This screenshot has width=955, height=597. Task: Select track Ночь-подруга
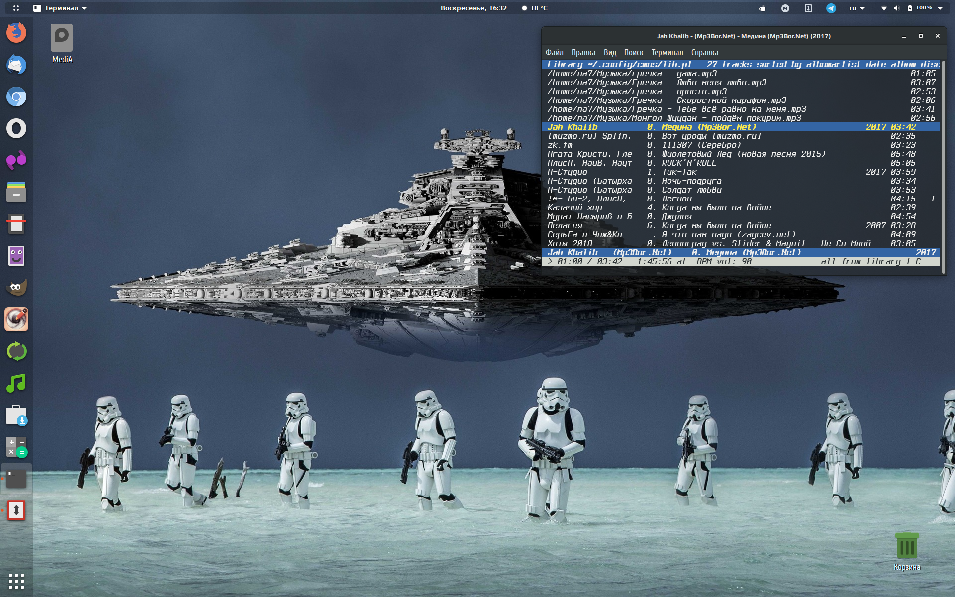741,181
